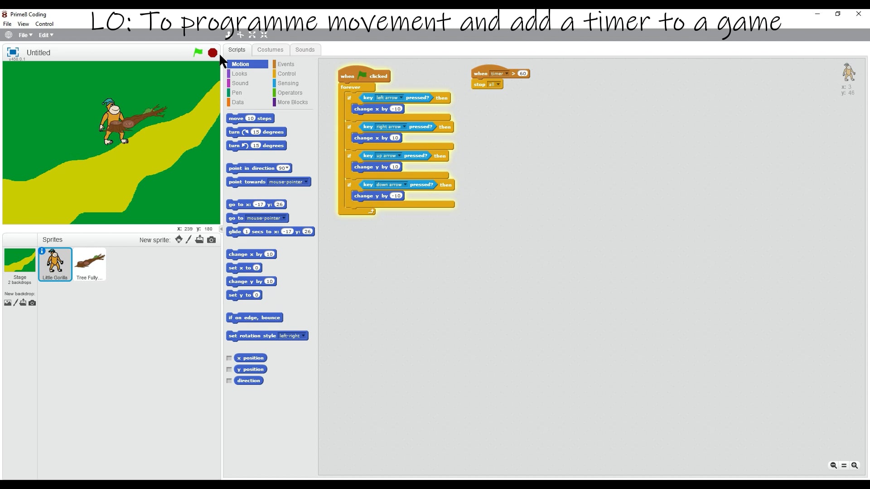870x489 pixels.
Task: Click the 60 value in timer block
Action: coord(522,73)
